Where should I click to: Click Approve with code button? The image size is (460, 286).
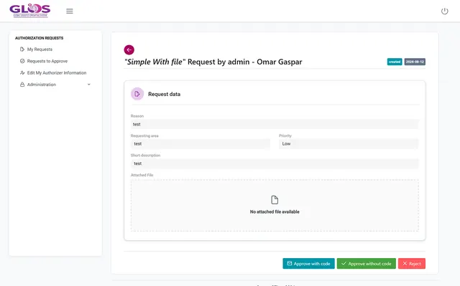(x=308, y=264)
